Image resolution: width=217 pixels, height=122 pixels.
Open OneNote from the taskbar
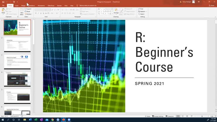[41, 120]
